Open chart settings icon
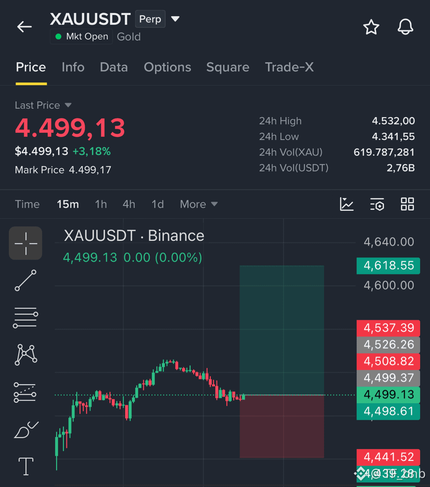 (x=377, y=204)
